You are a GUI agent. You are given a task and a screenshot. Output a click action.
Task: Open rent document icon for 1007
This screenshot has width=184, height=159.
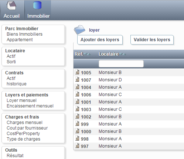click(77, 79)
